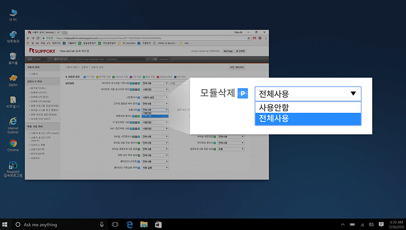Choose highlighted 전체사용 option in the callout list
406x230 pixels.
[x=308, y=119]
